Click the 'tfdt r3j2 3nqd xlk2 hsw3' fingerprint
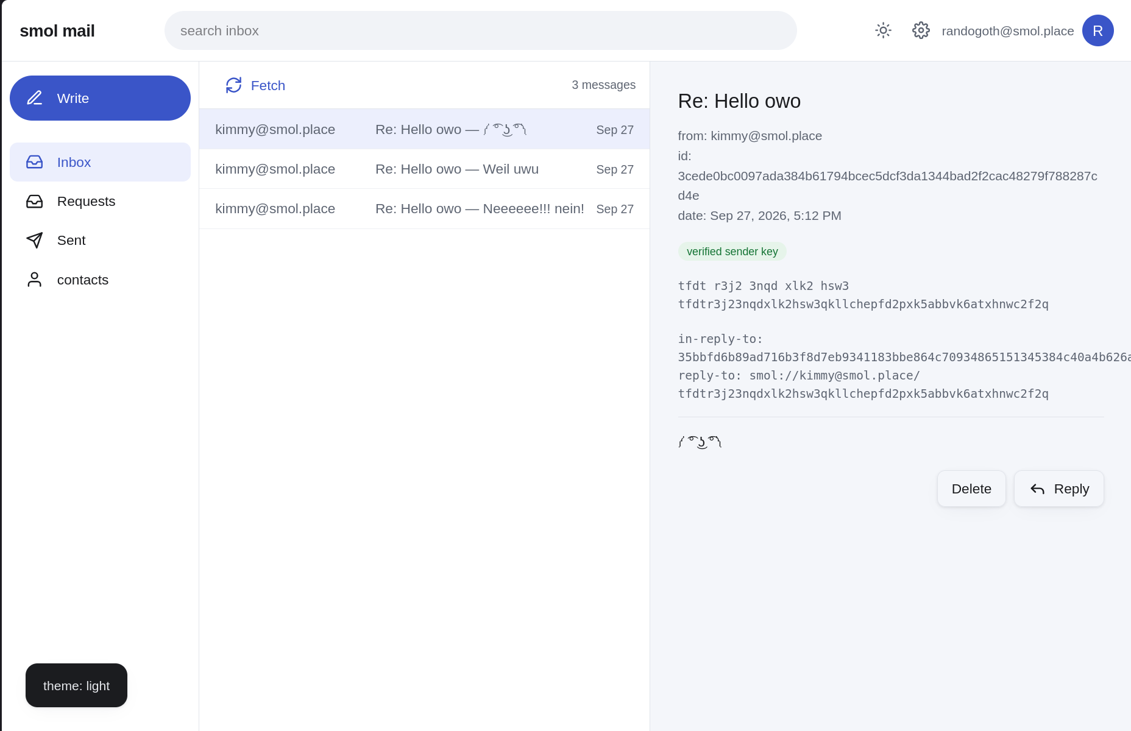1131x731 pixels. point(764,286)
